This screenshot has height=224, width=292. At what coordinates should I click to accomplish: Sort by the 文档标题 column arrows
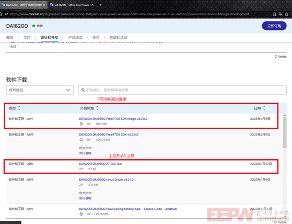(x=97, y=108)
